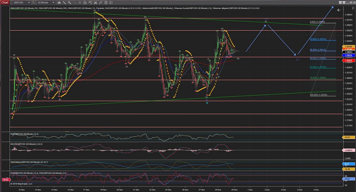Click the blue 1.29028 price marker
Viewport: 356px width, 192px height.
pyautogui.click(x=348, y=55)
